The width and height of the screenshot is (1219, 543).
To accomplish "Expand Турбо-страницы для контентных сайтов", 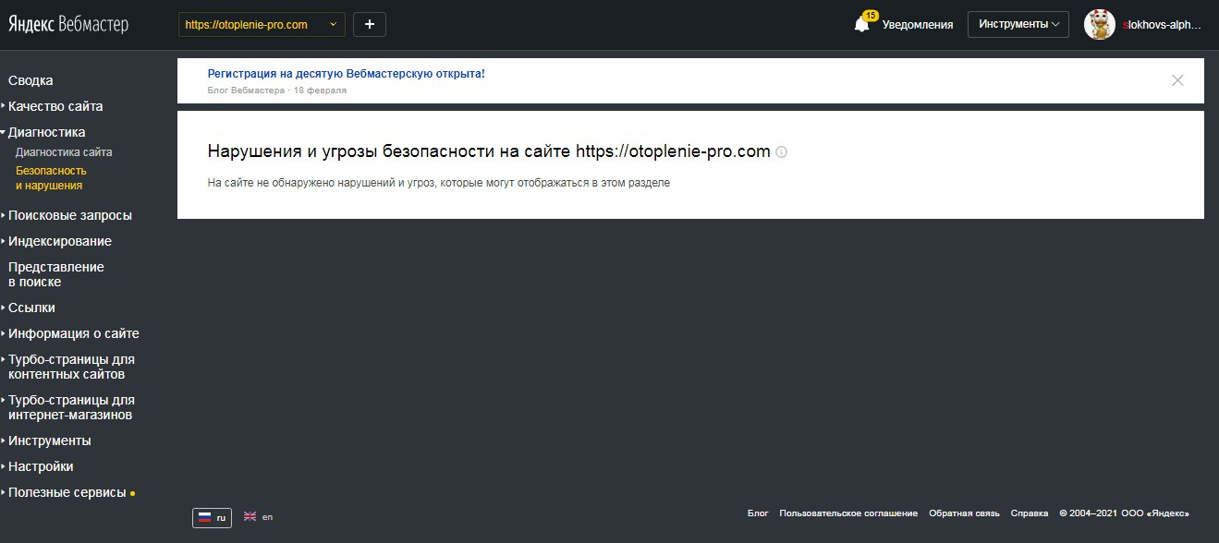I will pos(71,367).
